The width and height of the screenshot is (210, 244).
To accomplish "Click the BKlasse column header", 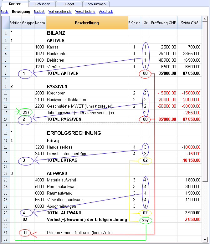I will tap(135, 23).
